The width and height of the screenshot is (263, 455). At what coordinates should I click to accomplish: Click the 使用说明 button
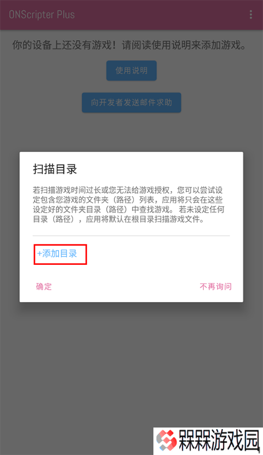(x=131, y=70)
